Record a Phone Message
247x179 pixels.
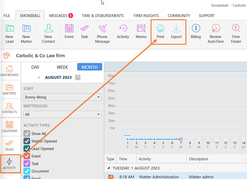pos(102,34)
